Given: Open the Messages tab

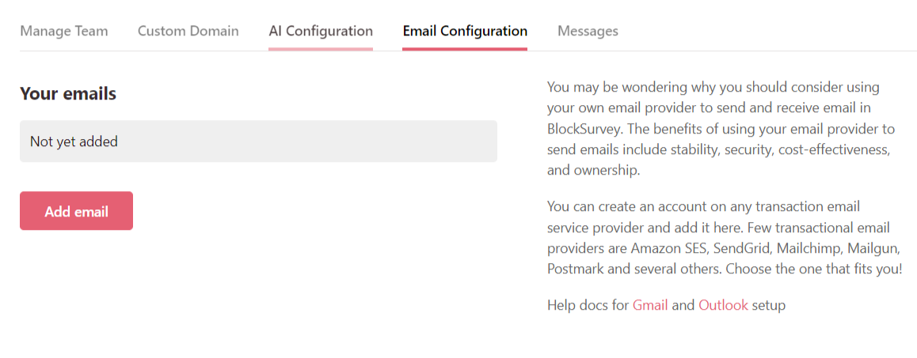Looking at the screenshot, I should 588,32.
